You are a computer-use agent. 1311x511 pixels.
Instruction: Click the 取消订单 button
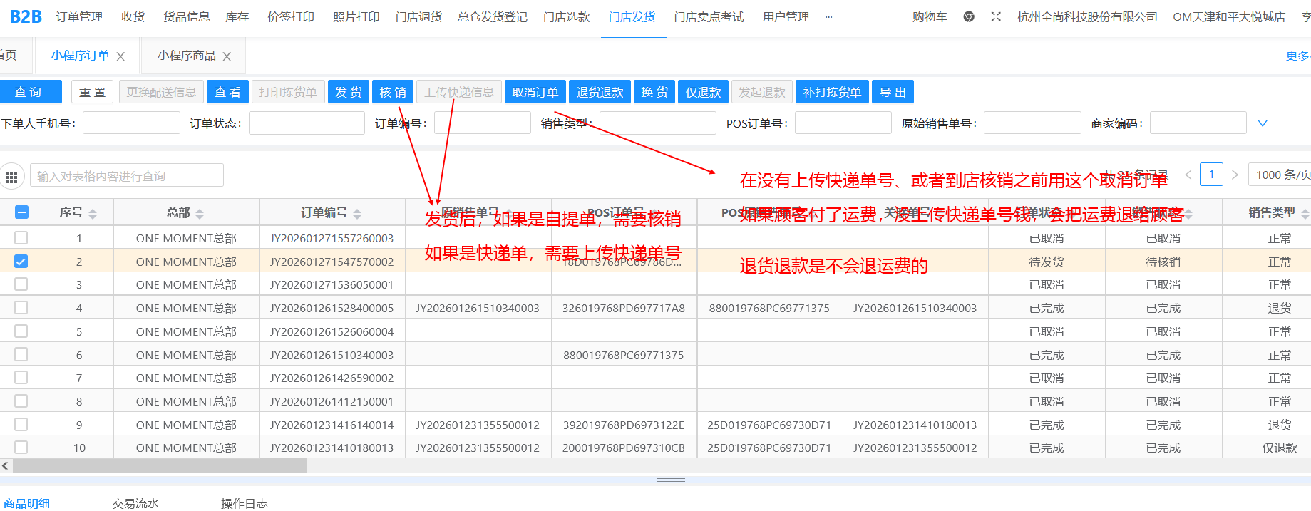pyautogui.click(x=535, y=92)
